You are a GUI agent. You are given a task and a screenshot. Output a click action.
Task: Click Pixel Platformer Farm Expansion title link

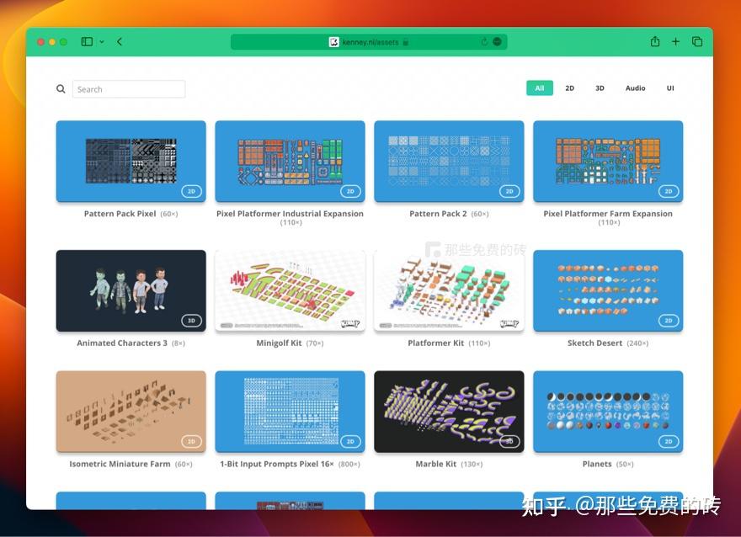pyautogui.click(x=608, y=214)
